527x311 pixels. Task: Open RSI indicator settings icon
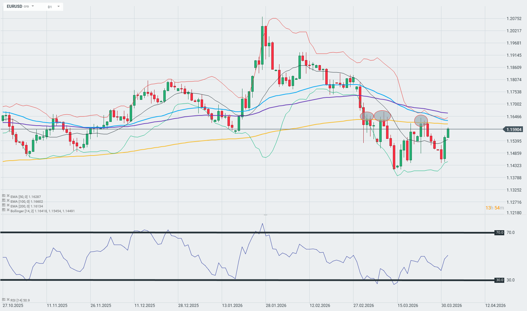(x=4, y=300)
